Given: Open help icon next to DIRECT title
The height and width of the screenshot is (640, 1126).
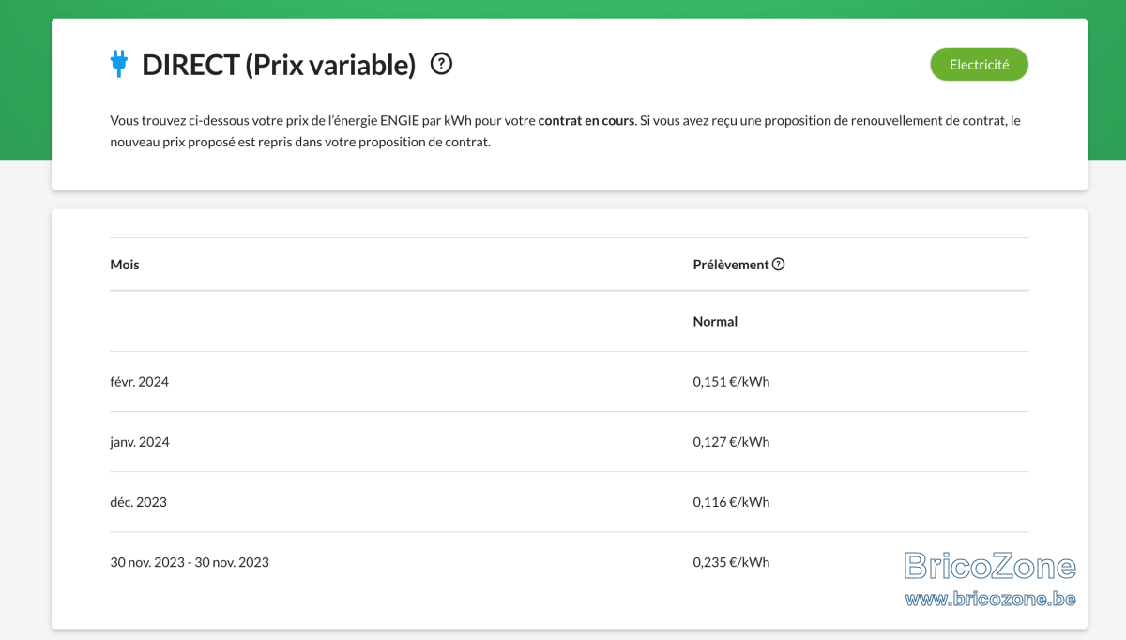Looking at the screenshot, I should [x=441, y=64].
